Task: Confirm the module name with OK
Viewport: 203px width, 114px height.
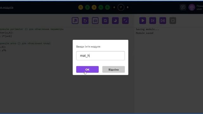Action: pos(88,69)
